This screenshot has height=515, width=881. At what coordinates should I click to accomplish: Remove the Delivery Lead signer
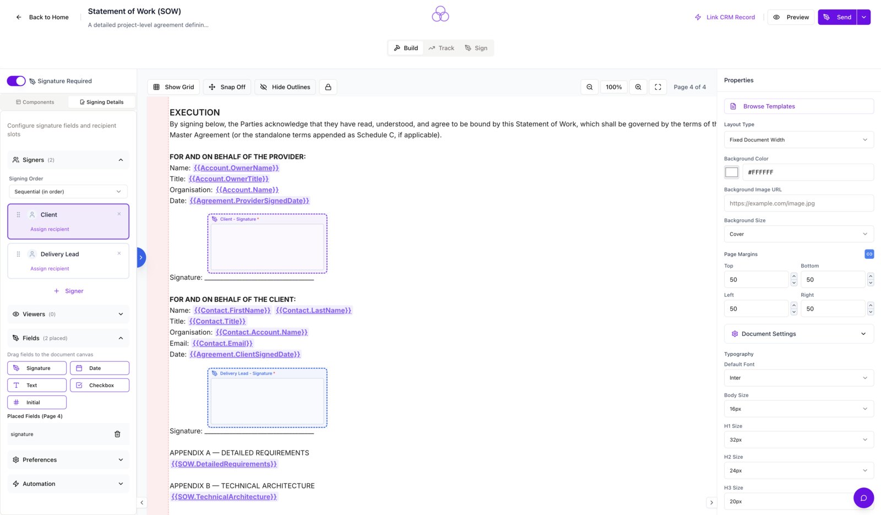(119, 253)
